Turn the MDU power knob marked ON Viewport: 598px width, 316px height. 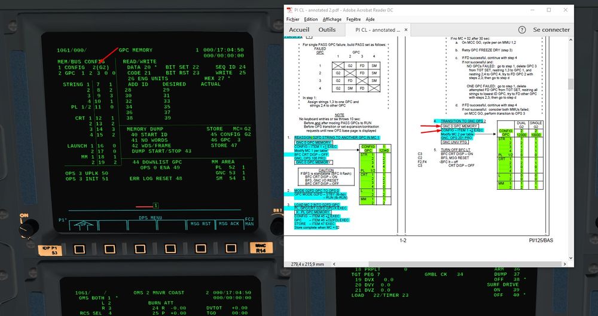coord(29,228)
